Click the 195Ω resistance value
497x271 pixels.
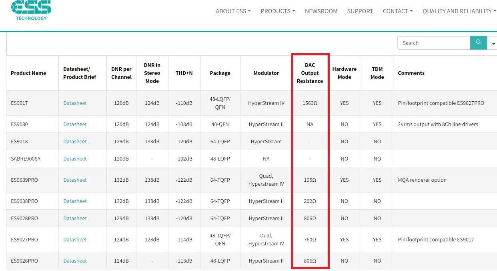tap(310, 180)
